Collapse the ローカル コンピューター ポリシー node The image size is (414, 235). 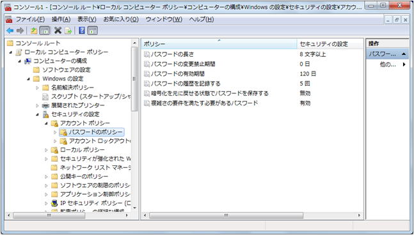click(x=11, y=52)
